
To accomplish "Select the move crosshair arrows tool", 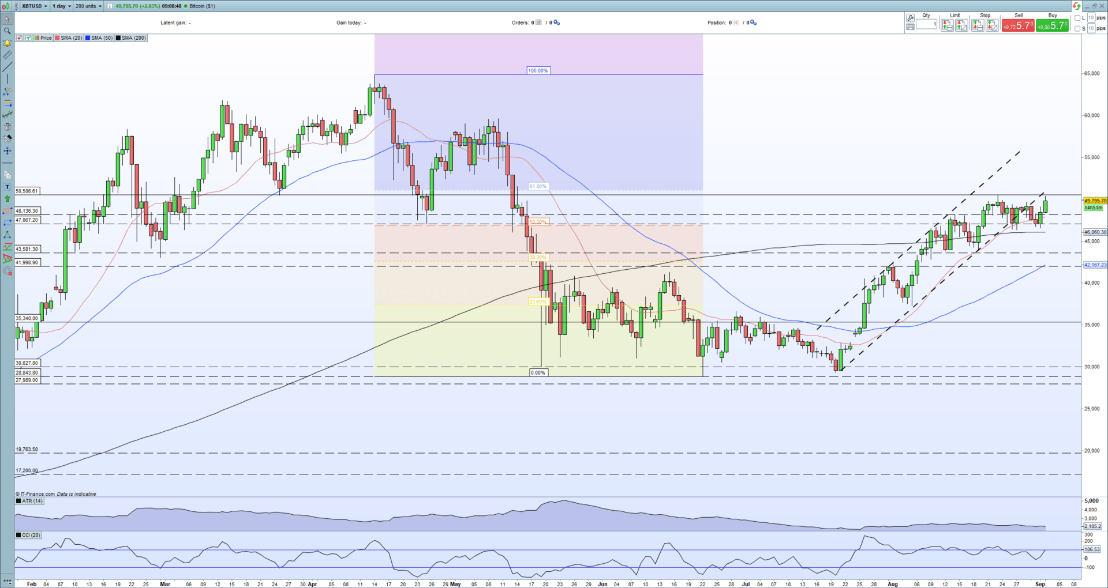I will point(7,150).
